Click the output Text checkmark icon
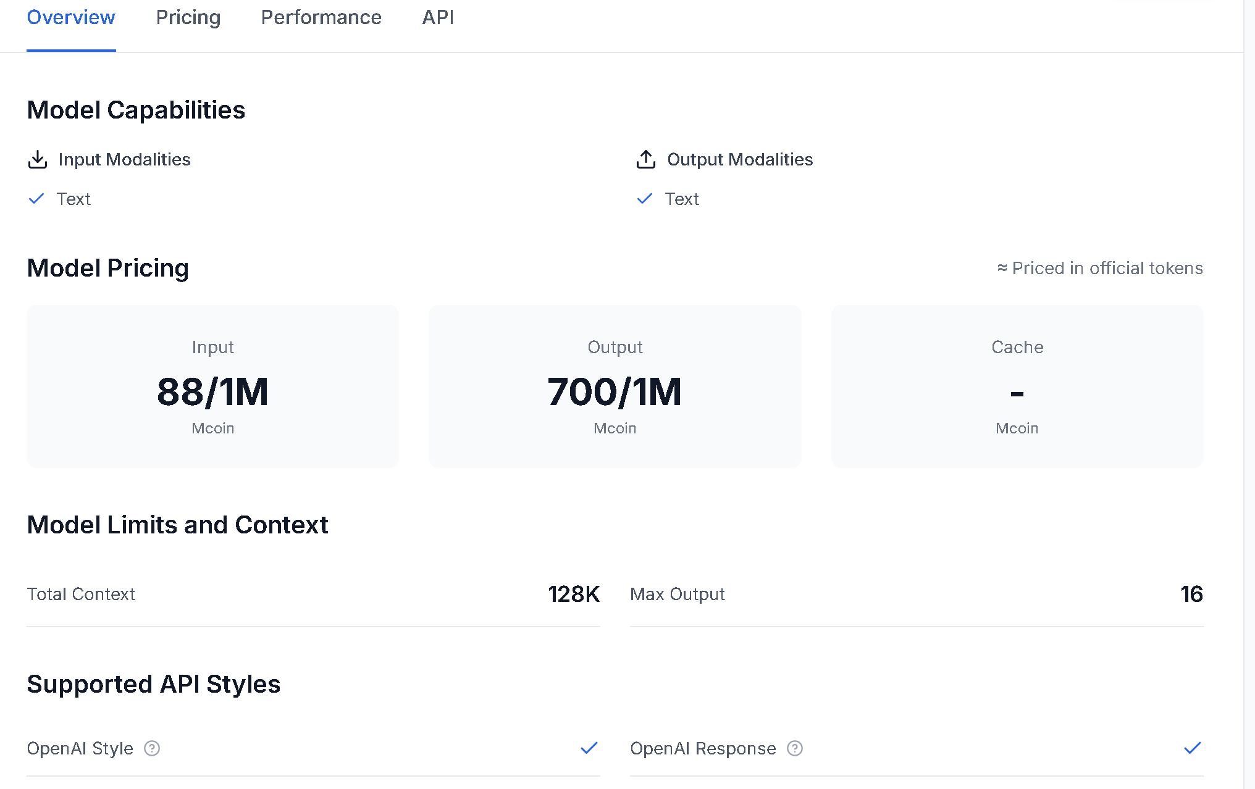This screenshot has width=1255, height=789. [645, 199]
